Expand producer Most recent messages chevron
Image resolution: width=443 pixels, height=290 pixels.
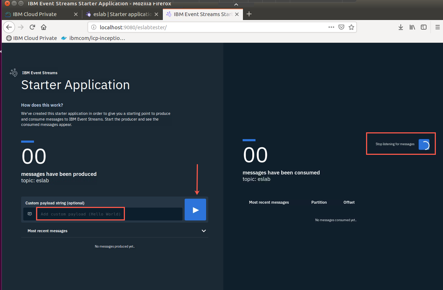pyautogui.click(x=204, y=231)
